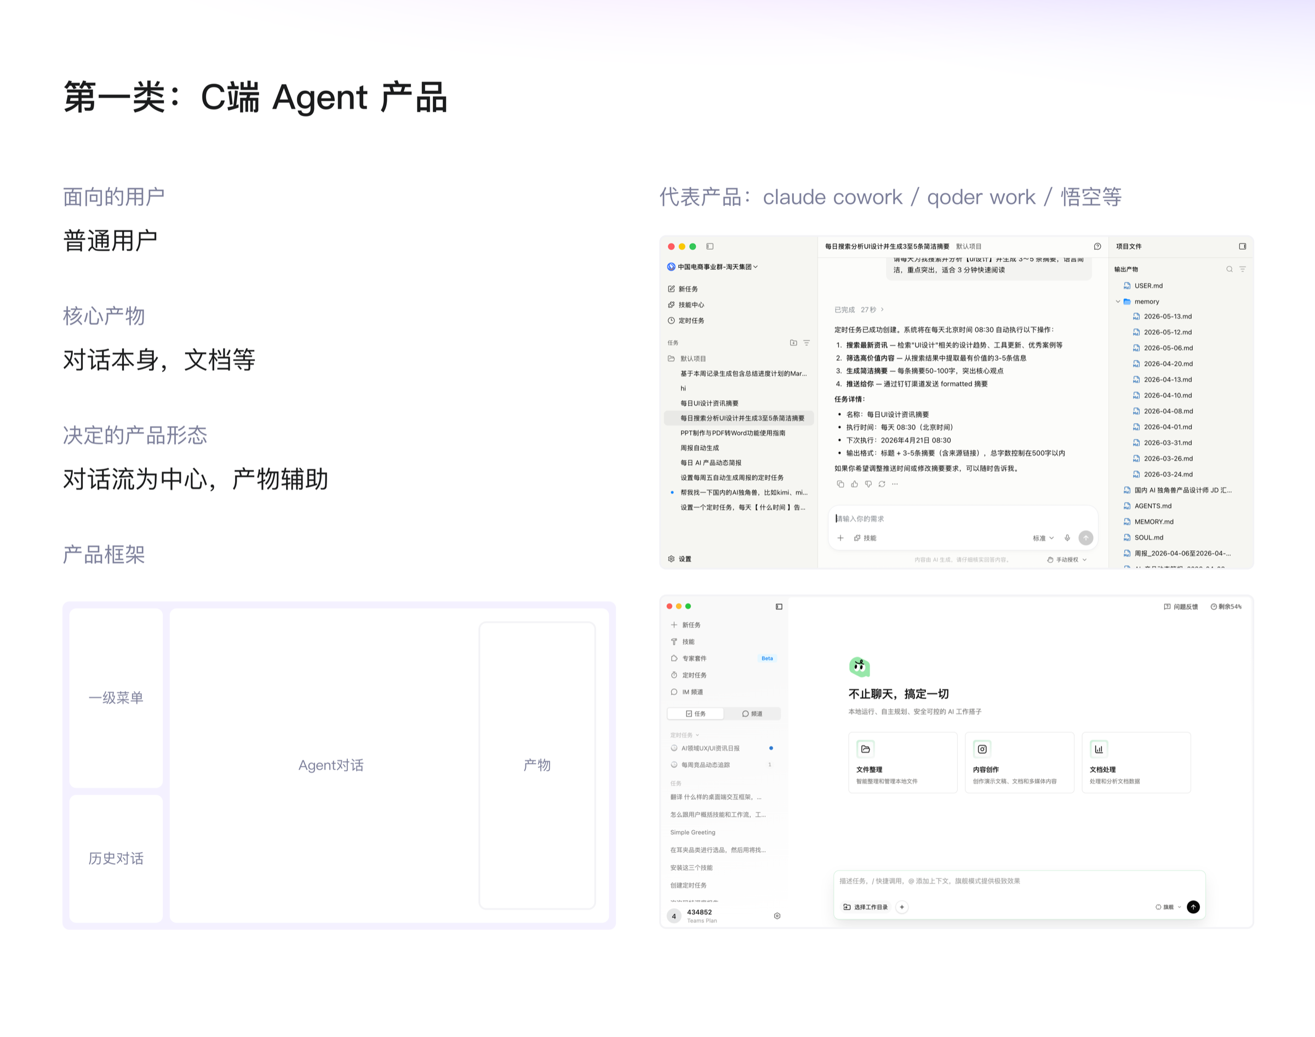This screenshot has width=1315, height=1037.
Task: Toggle the sidebar in the upper app window
Action: (x=710, y=246)
